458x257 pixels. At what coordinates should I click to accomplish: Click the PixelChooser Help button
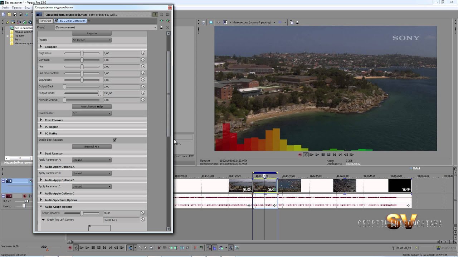click(x=92, y=106)
